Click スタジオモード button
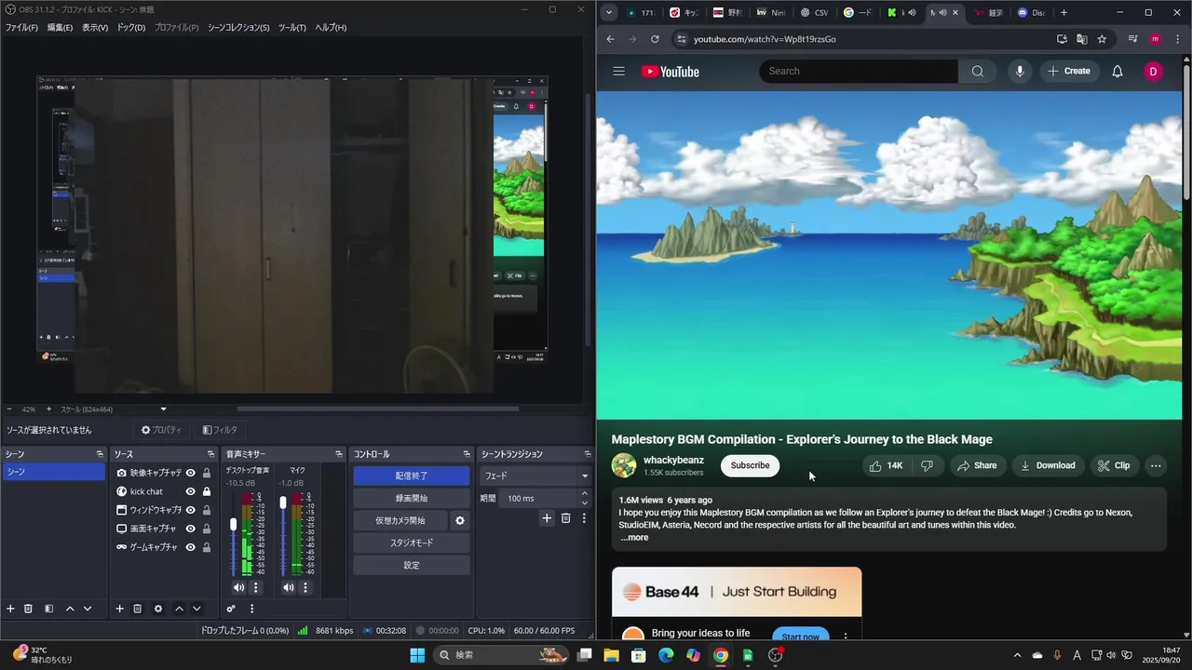1192x670 pixels. (412, 543)
